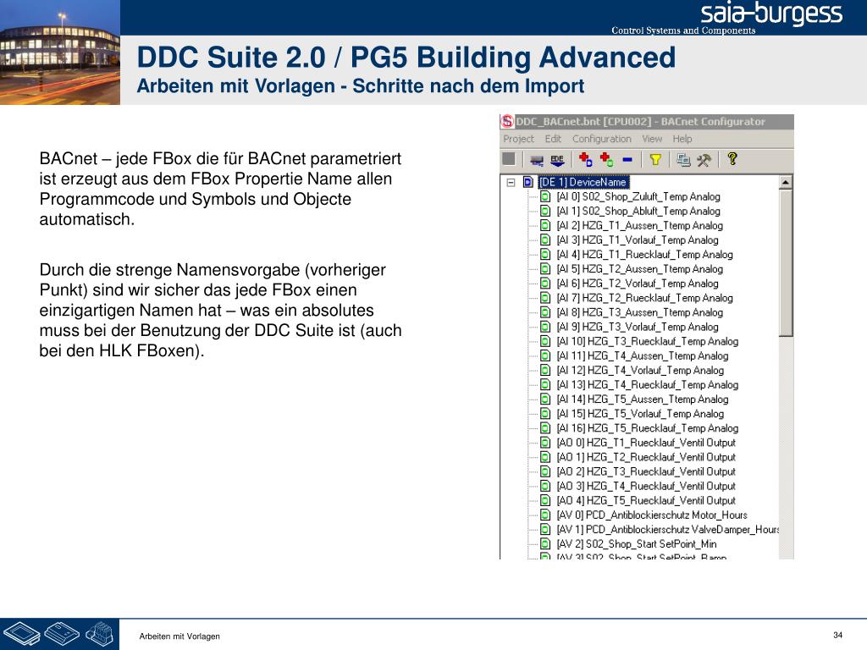This screenshot has height=650, width=867.
Task: Select [AI 12] HZG_T4_Vorlauf_Temp Analog
Action: tap(640, 370)
